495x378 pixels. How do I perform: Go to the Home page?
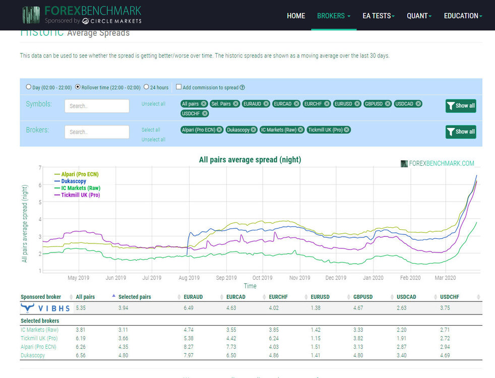[296, 16]
